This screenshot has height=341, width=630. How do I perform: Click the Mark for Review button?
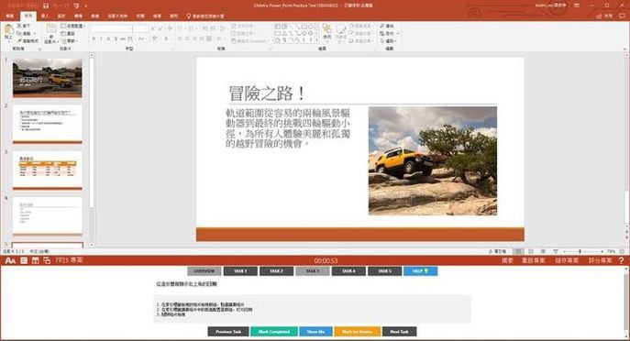358,331
